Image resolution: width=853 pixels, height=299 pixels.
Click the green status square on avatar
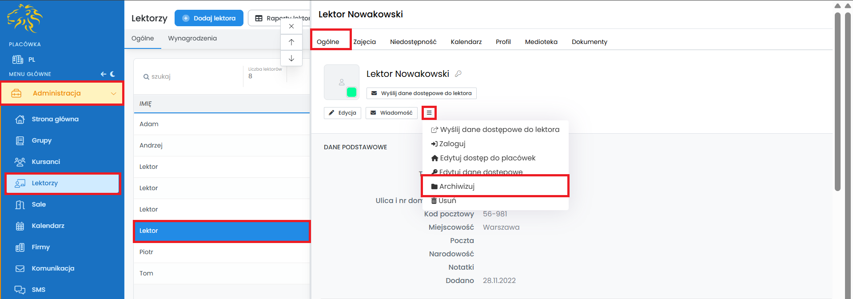point(351,92)
